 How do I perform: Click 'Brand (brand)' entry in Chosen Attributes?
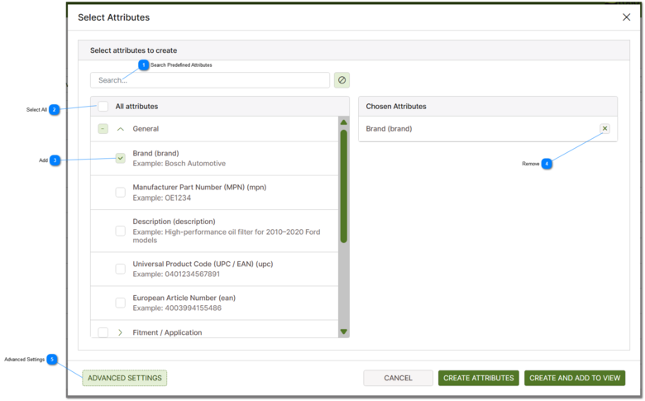click(389, 129)
